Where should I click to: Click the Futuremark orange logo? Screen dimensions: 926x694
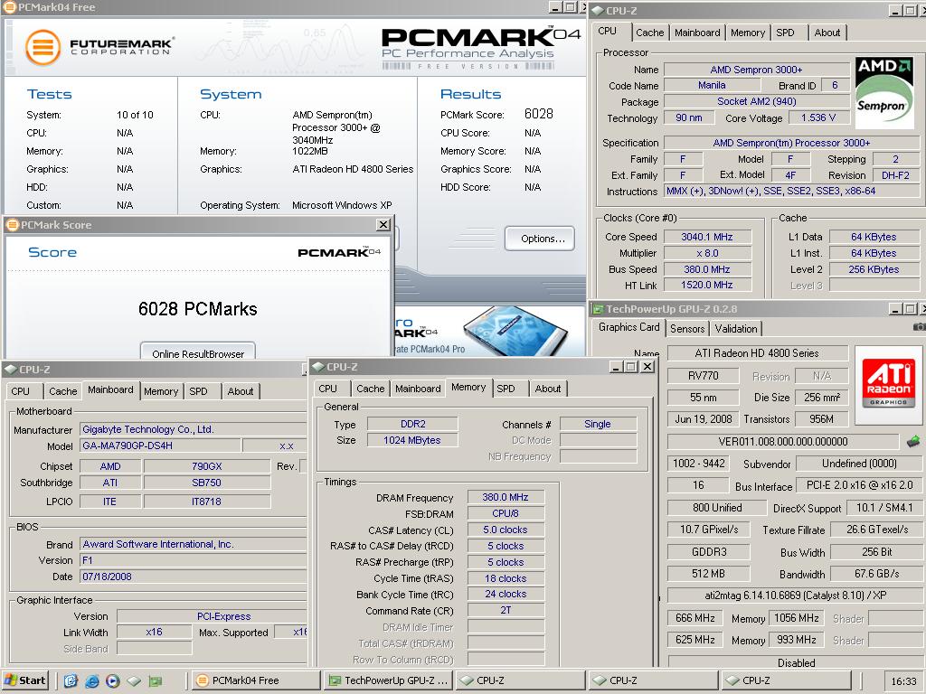(43, 47)
